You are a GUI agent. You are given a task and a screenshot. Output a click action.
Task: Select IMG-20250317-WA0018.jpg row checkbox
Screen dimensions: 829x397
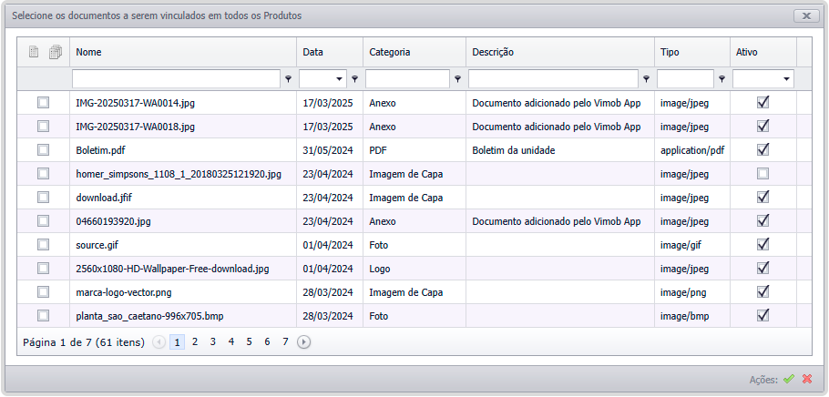[x=43, y=127]
